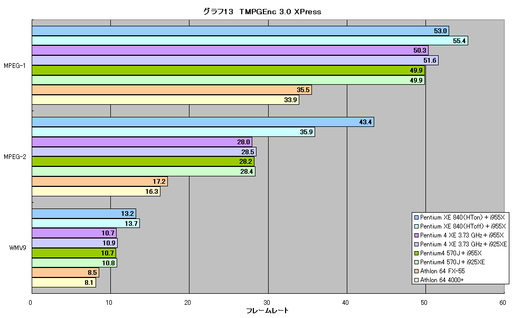Click the MPEG-1 bar labeled 50.3
The height and width of the screenshot is (318, 512).
click(x=230, y=51)
